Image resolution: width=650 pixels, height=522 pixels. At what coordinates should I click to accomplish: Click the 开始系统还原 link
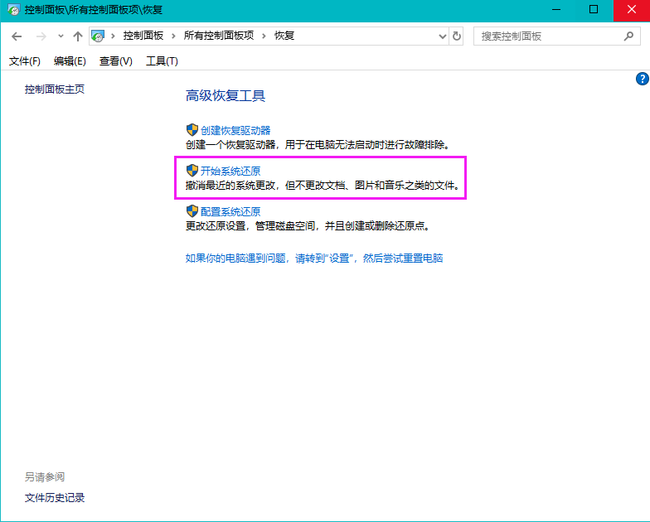[230, 171]
